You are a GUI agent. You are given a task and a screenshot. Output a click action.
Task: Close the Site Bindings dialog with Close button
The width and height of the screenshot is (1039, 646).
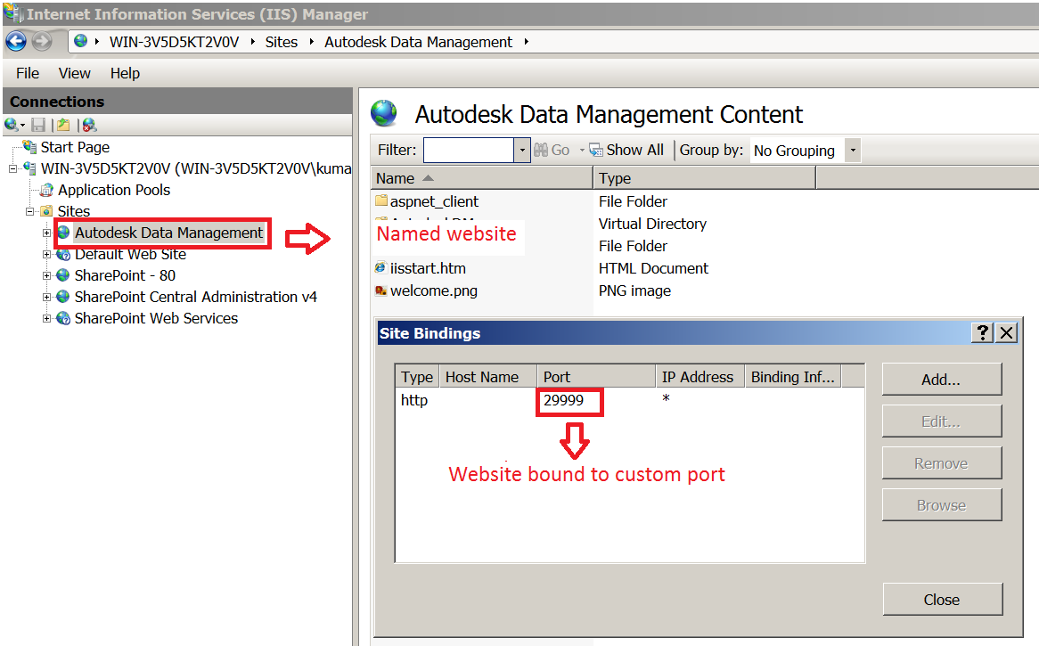pyautogui.click(x=943, y=599)
